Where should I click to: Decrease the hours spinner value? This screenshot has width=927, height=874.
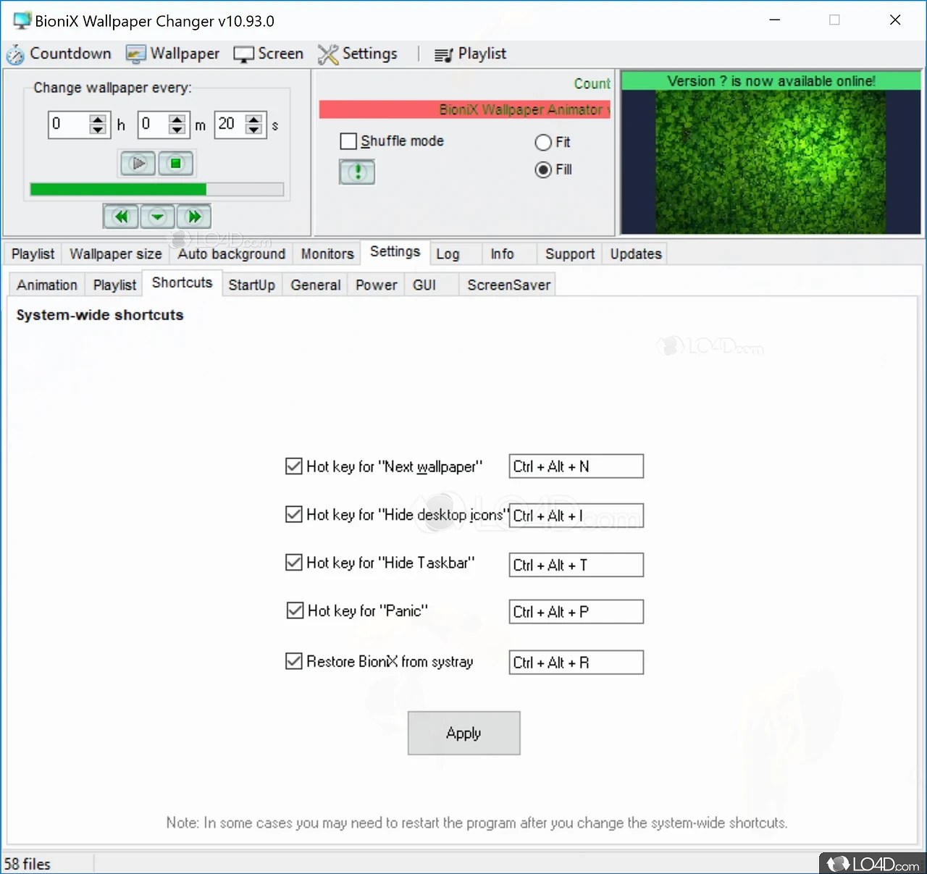98,130
